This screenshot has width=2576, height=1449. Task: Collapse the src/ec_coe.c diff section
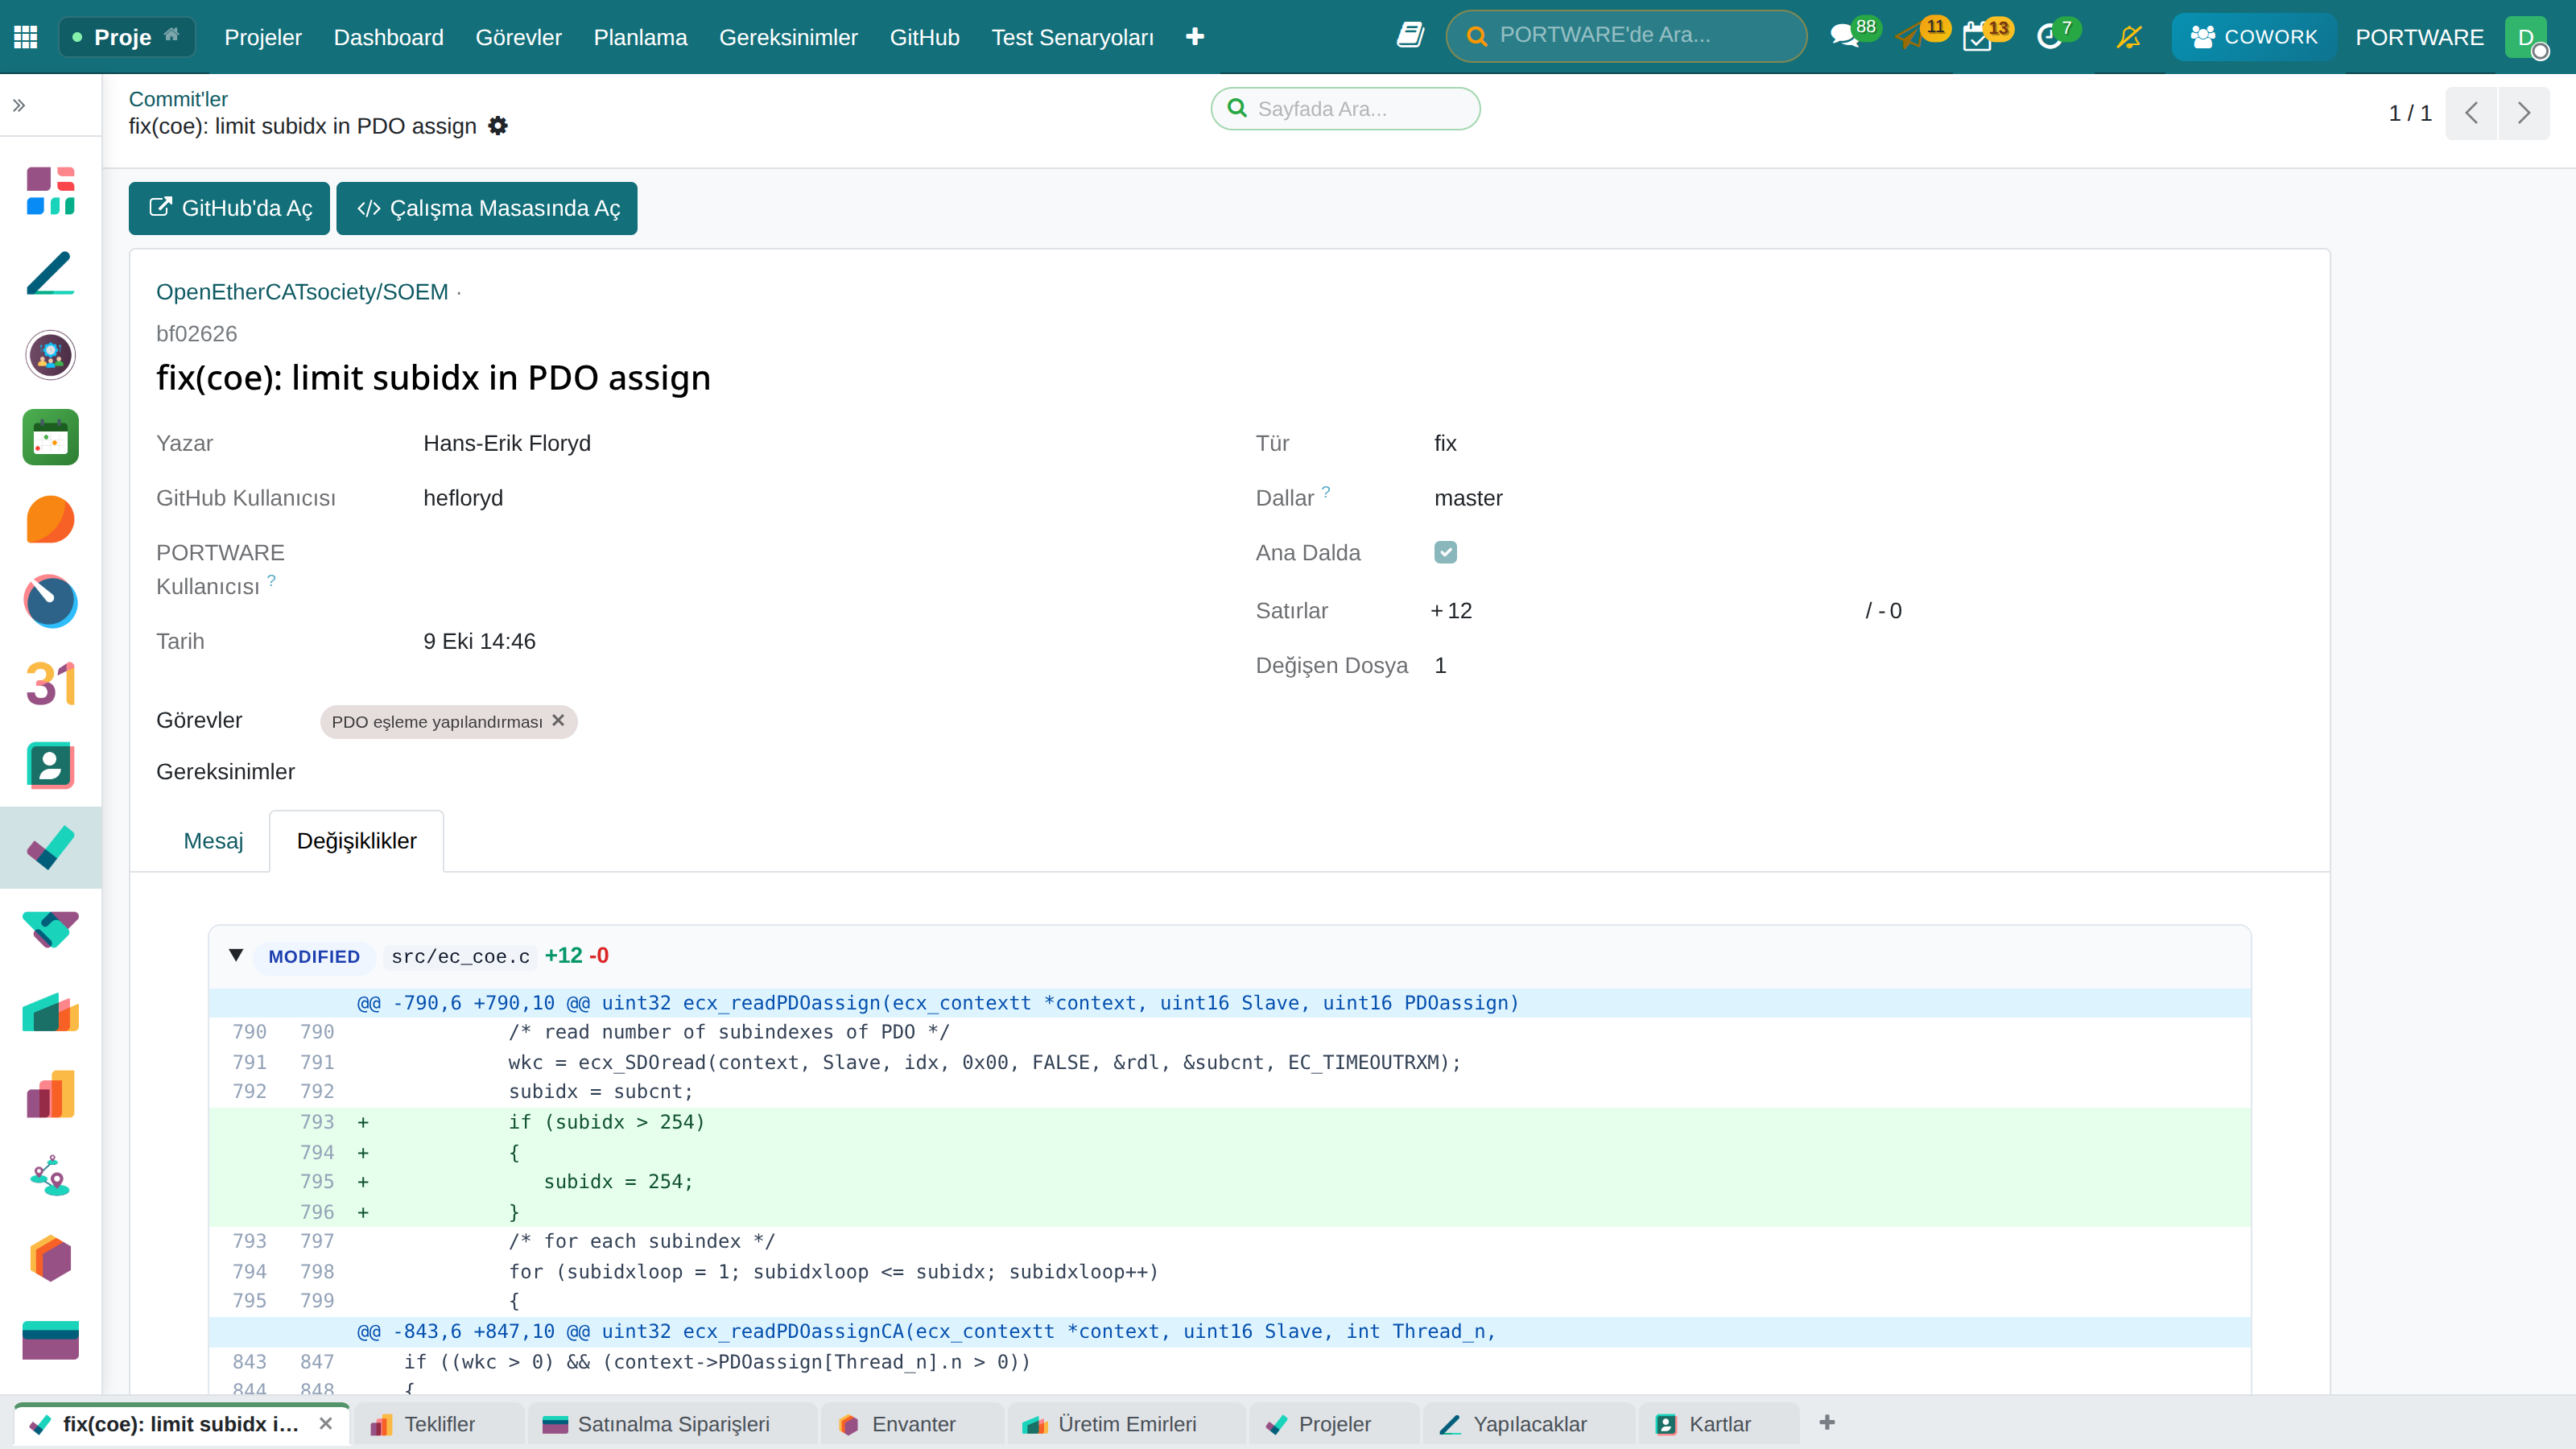tap(236, 955)
